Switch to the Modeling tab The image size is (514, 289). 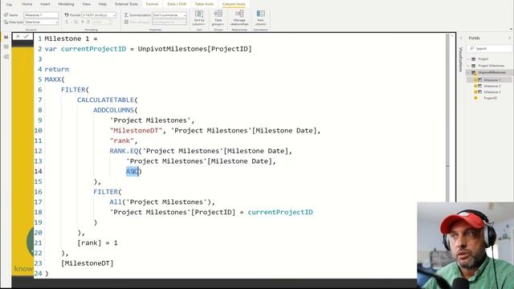pyautogui.click(x=66, y=4)
